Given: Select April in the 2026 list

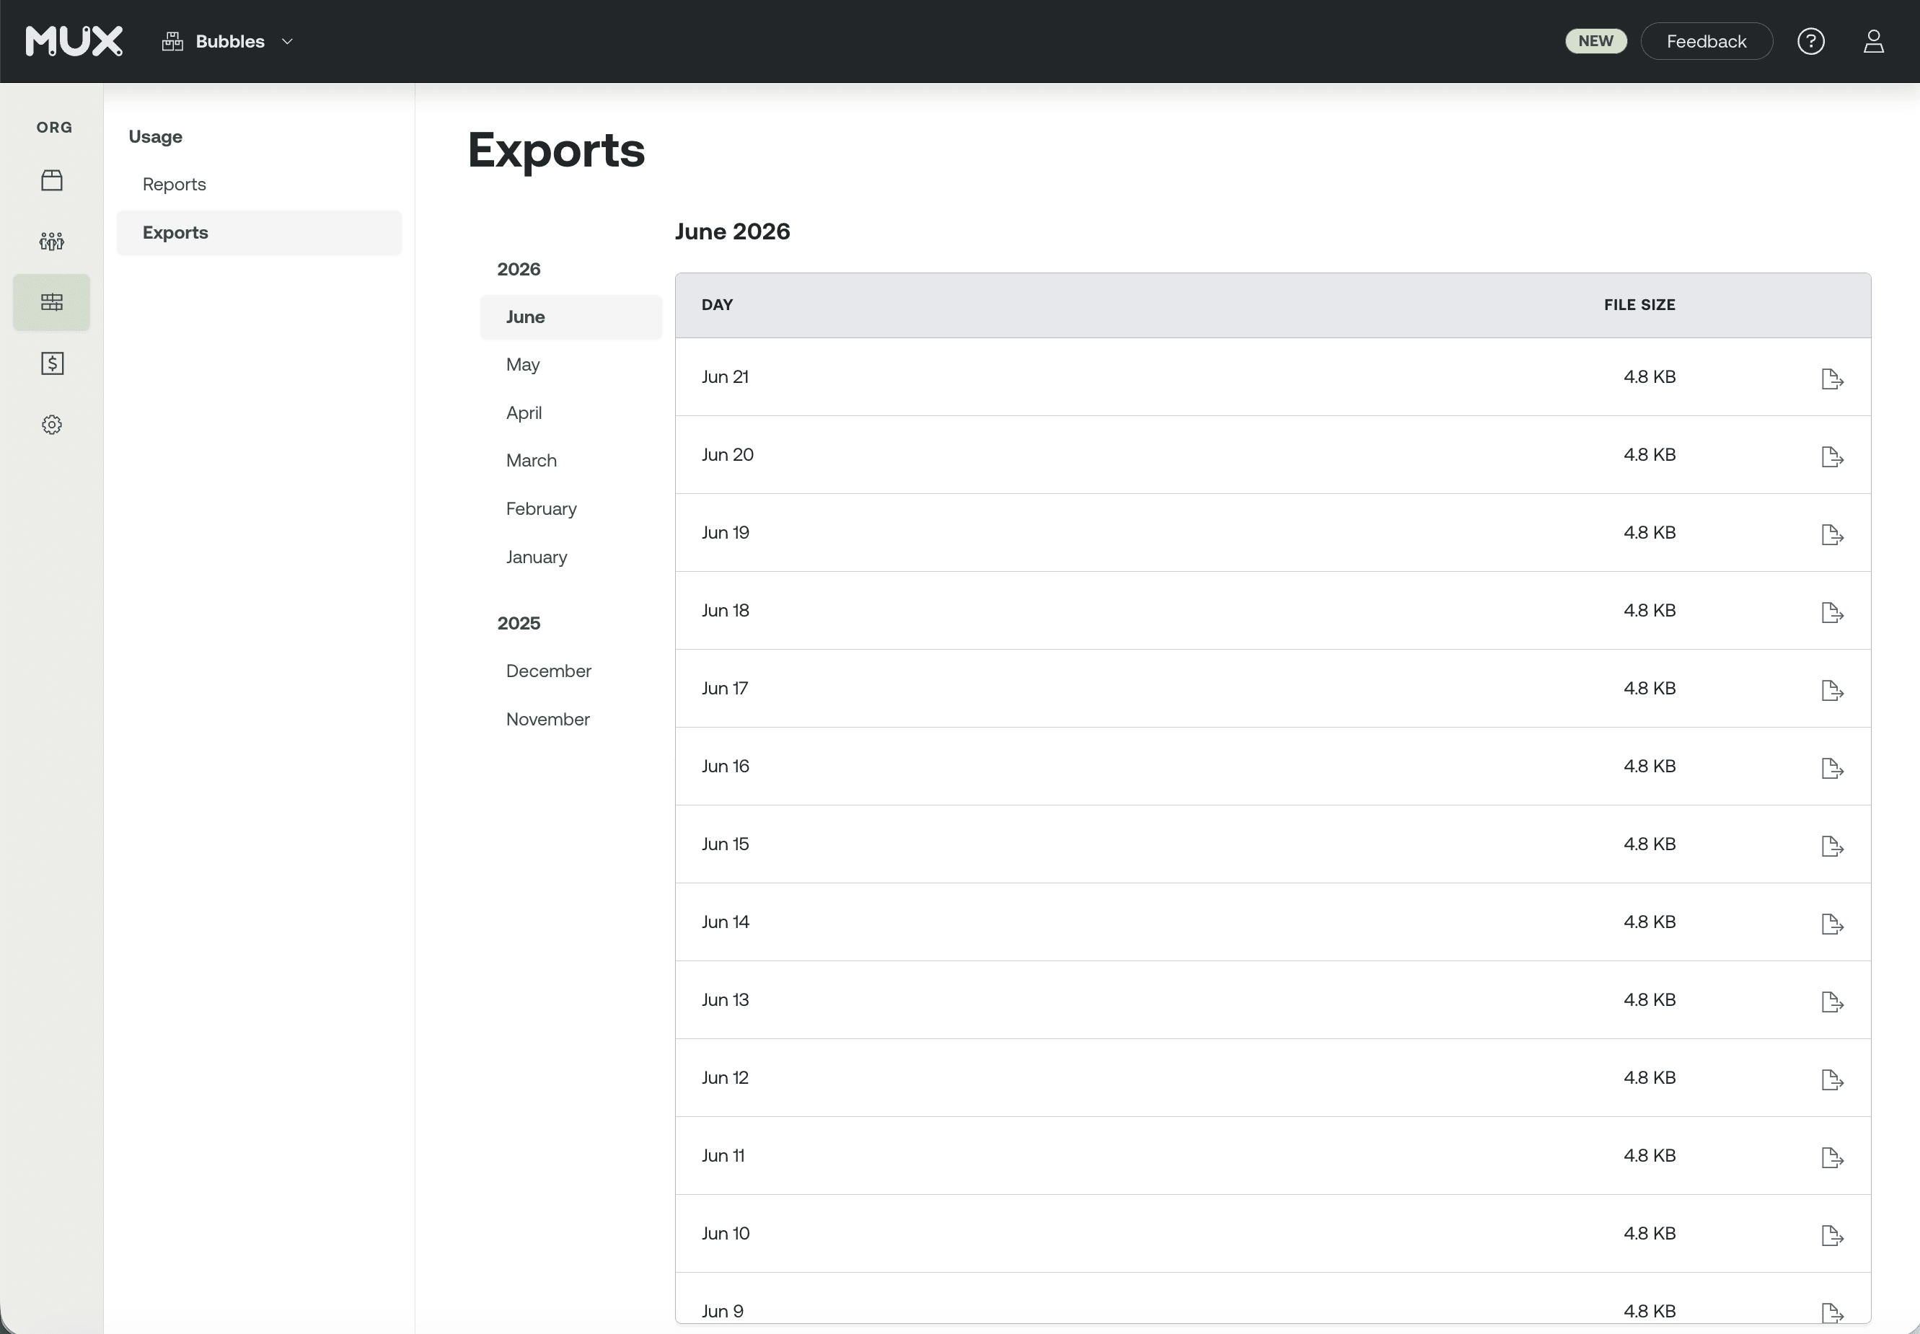Looking at the screenshot, I should pos(523,413).
